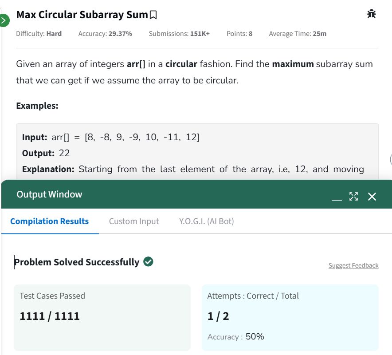This screenshot has width=392, height=355.
Task: Click the Attempts Correct / Total card
Action: click(x=290, y=317)
